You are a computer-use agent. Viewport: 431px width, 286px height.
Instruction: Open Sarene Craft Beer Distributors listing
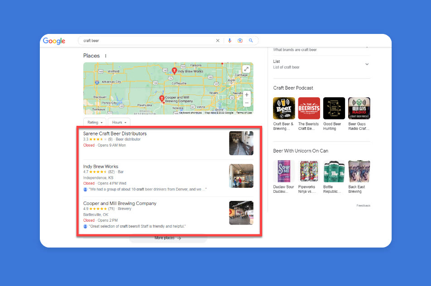(x=115, y=133)
